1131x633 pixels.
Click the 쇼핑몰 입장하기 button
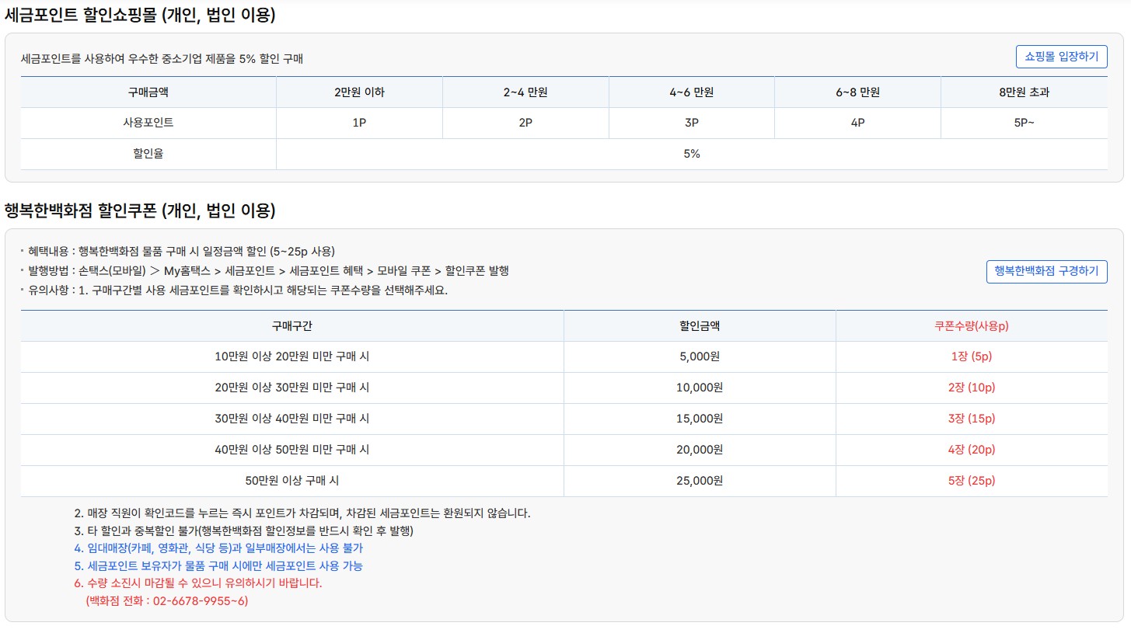click(1060, 56)
